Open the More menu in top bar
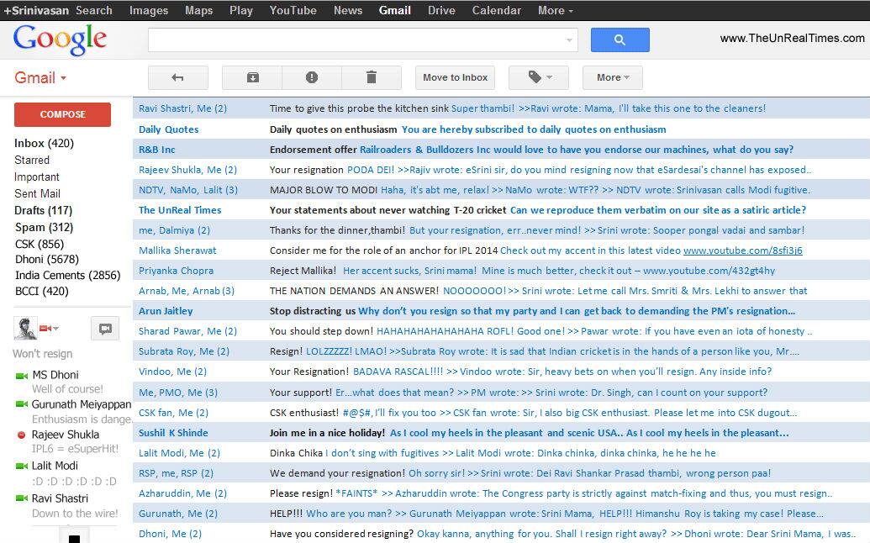 [x=556, y=11]
